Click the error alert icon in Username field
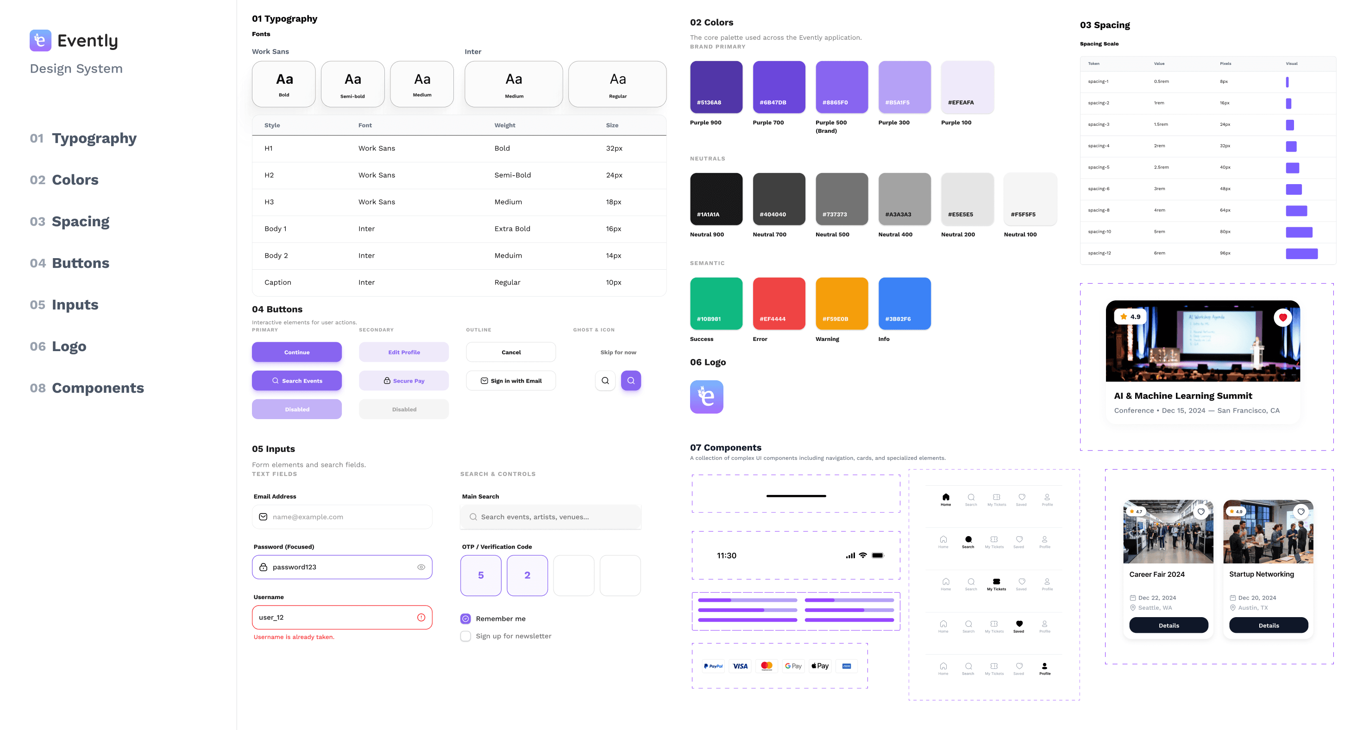The image size is (1357, 730). tap(421, 618)
